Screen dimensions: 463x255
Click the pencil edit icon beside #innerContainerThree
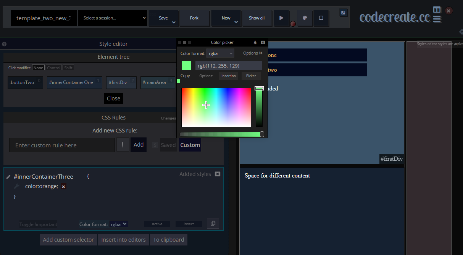pos(8,177)
